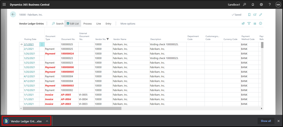
Task: Show all downloads
Action: pyautogui.click(x=266, y=121)
